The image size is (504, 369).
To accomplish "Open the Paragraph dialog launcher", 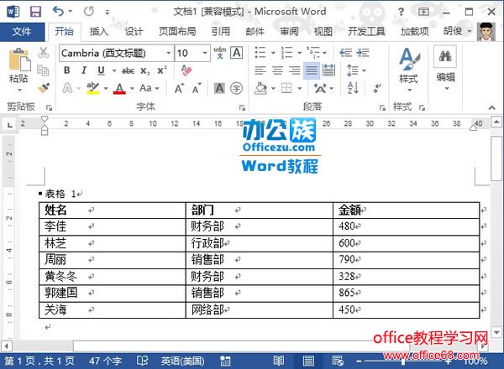I will 382,108.
